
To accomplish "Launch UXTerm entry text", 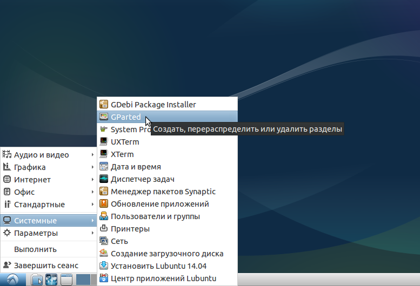I will click(125, 142).
